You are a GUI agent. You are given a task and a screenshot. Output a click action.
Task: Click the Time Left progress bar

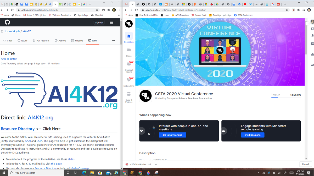(286, 98)
